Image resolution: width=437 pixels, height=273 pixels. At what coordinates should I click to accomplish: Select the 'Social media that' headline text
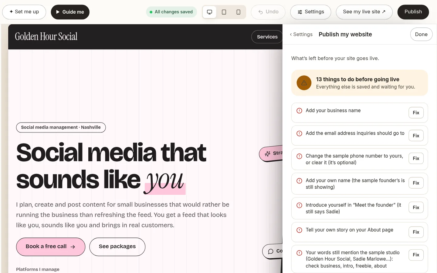(111, 153)
